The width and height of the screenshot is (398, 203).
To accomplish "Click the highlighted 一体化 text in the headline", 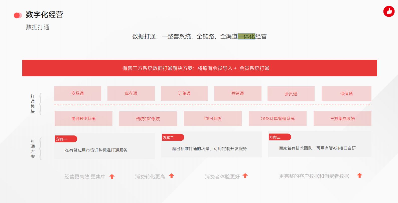I will click(x=246, y=37).
